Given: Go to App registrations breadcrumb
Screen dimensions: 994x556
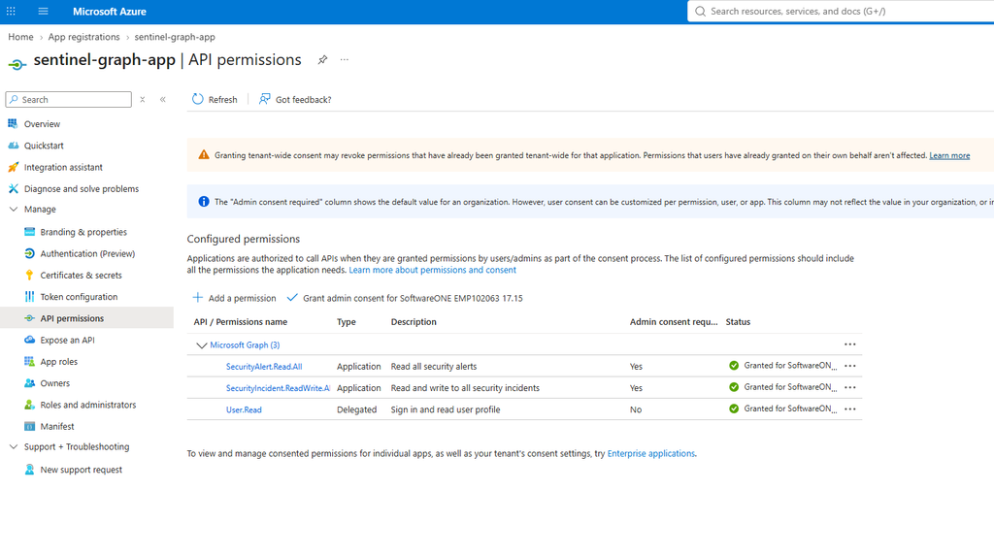Looking at the screenshot, I should tap(83, 37).
